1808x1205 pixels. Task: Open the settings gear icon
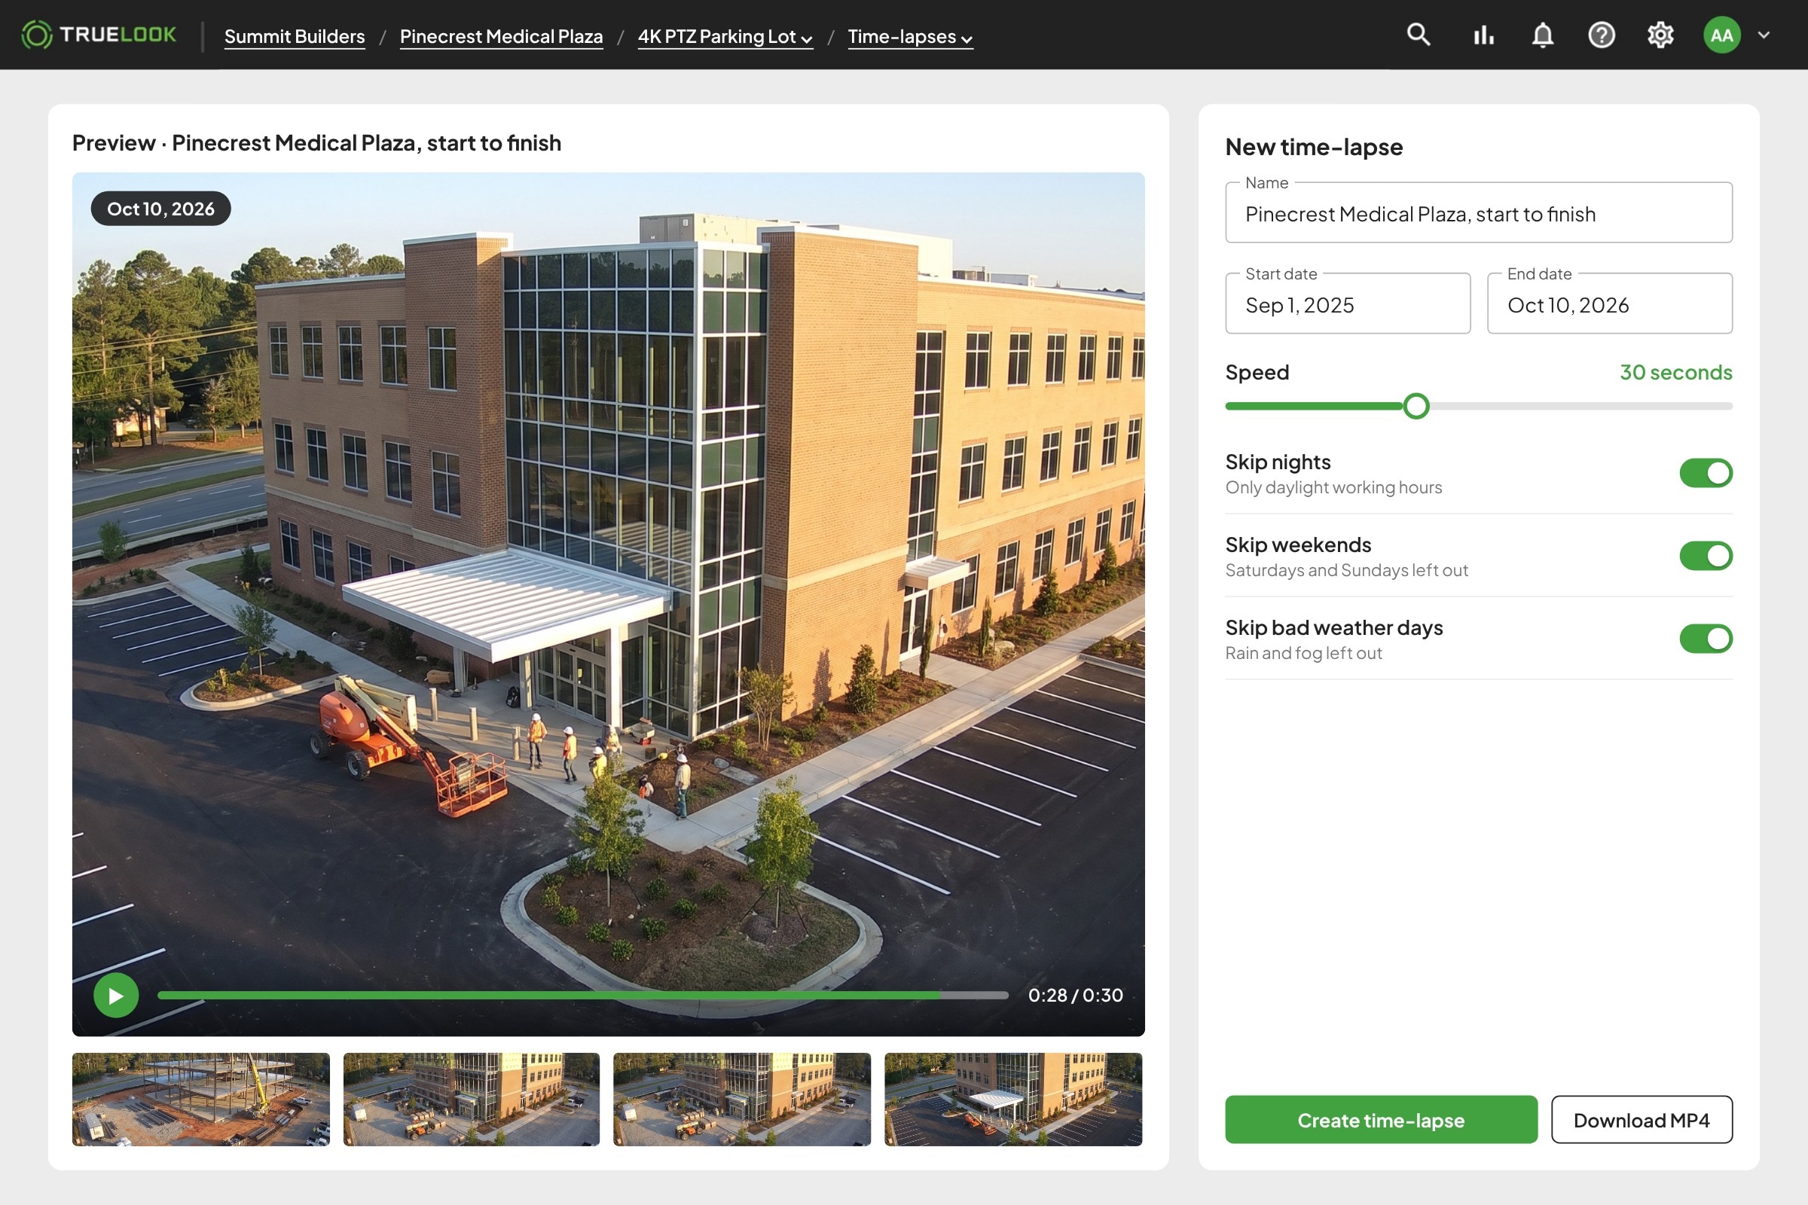1660,35
